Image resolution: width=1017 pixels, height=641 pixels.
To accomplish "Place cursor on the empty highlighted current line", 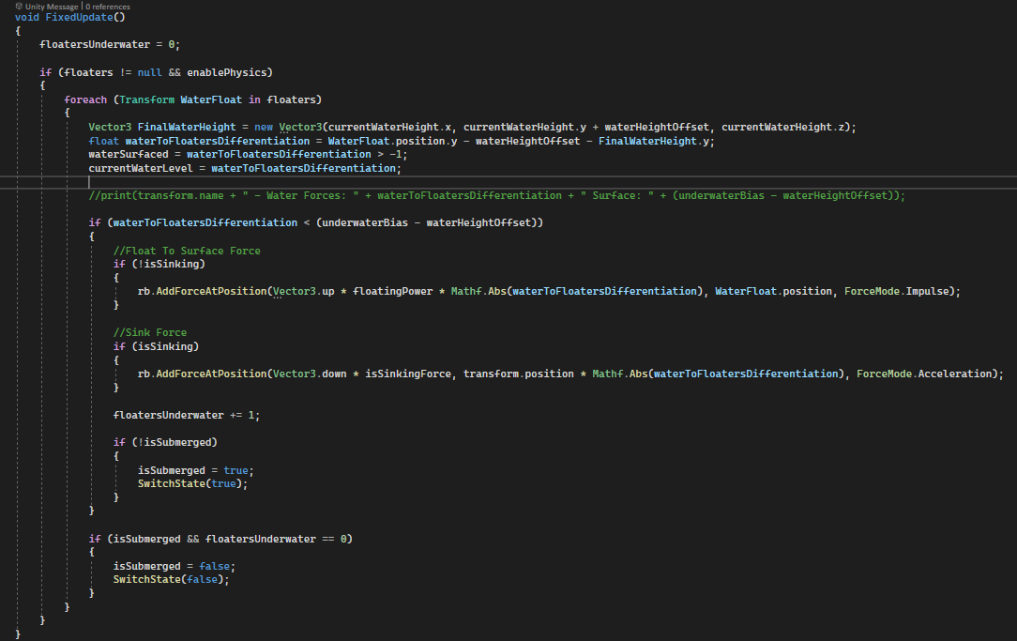I will pos(508,182).
